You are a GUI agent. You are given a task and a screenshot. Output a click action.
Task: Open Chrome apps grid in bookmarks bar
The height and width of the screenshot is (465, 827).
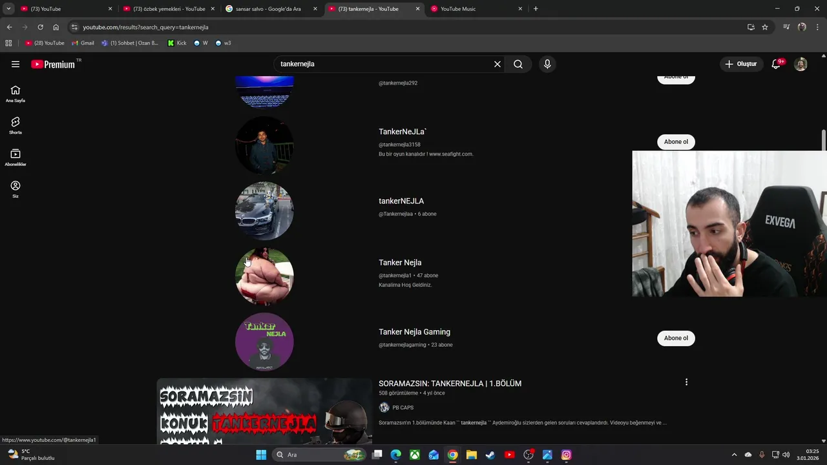click(8, 43)
